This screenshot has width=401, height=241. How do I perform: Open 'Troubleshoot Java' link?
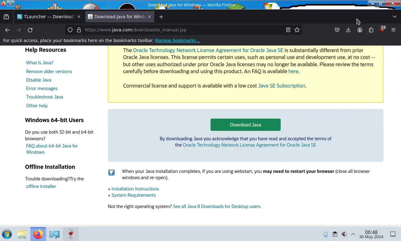click(x=44, y=97)
